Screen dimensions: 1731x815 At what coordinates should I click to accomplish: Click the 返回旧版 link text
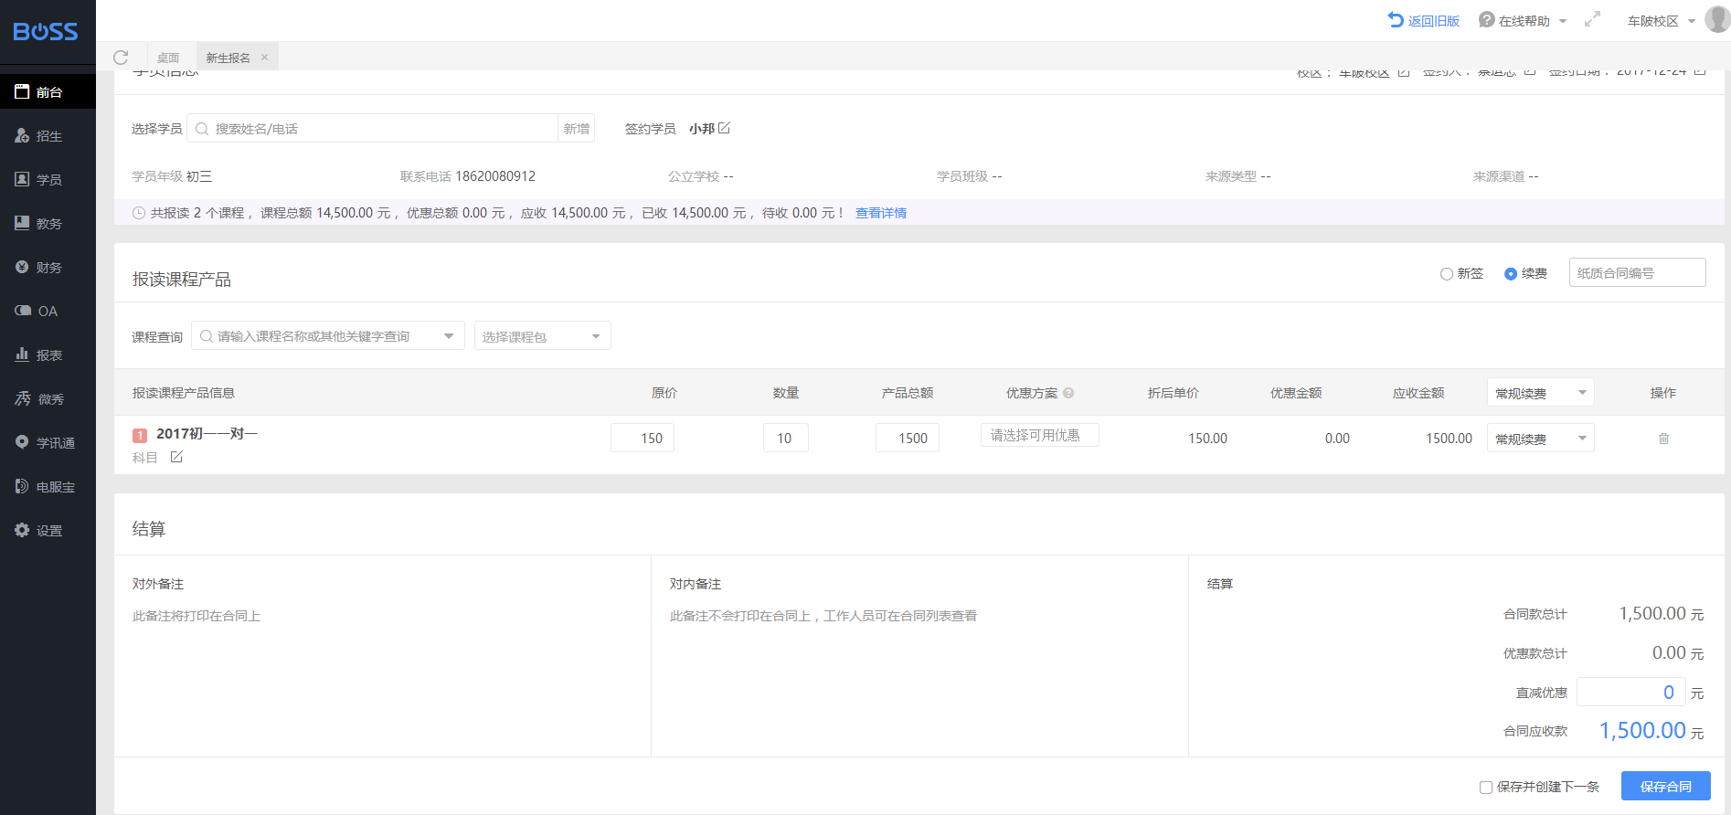pos(1434,21)
